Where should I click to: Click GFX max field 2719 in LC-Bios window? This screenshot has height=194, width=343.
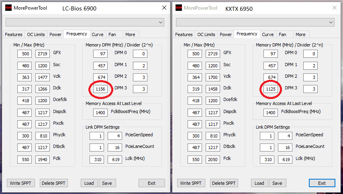point(43,54)
